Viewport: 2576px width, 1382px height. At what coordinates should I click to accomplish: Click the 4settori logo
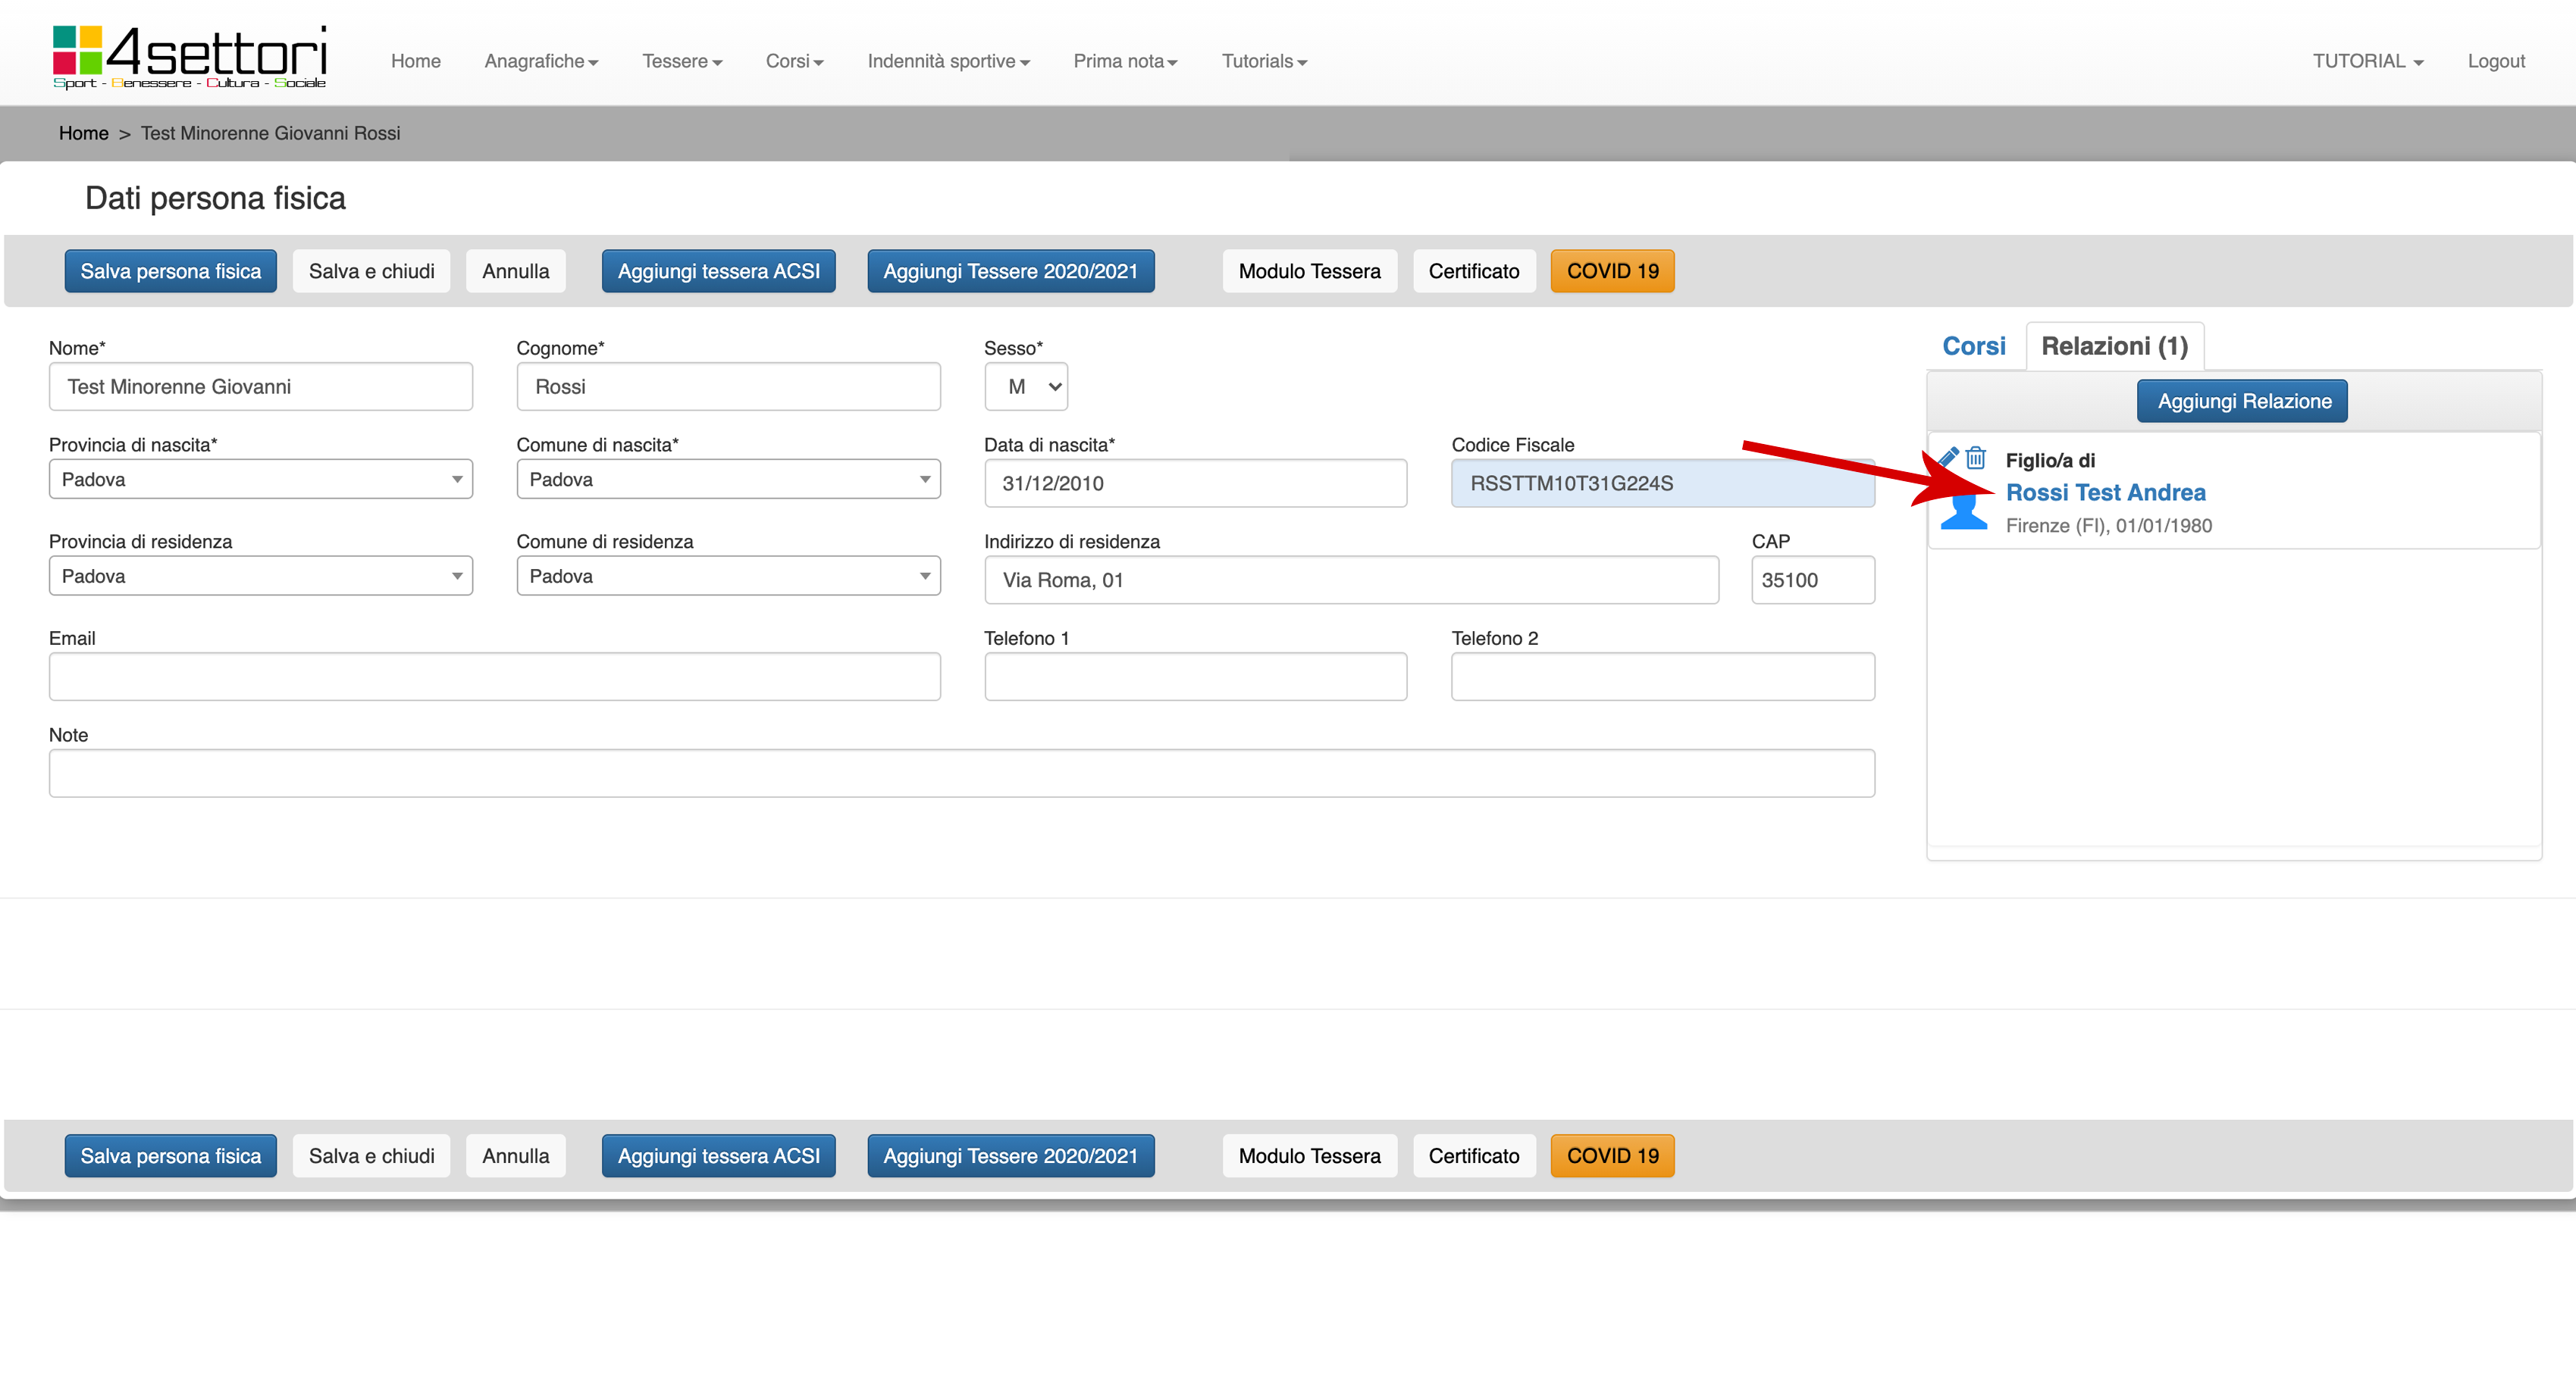point(190,58)
